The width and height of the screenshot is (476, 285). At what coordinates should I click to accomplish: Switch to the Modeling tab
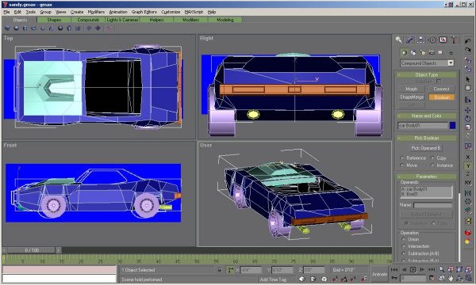click(225, 20)
